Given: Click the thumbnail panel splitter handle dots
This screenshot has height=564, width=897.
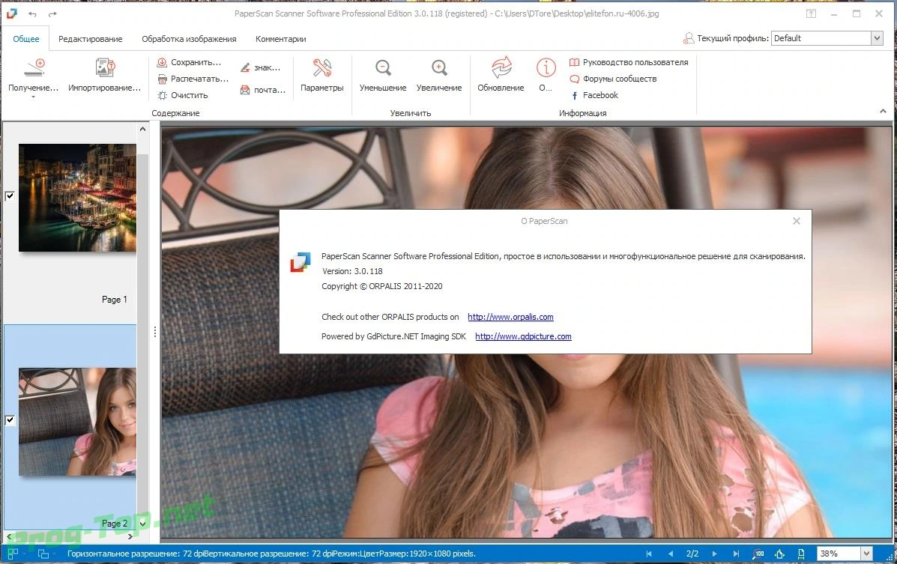Looking at the screenshot, I should [155, 332].
